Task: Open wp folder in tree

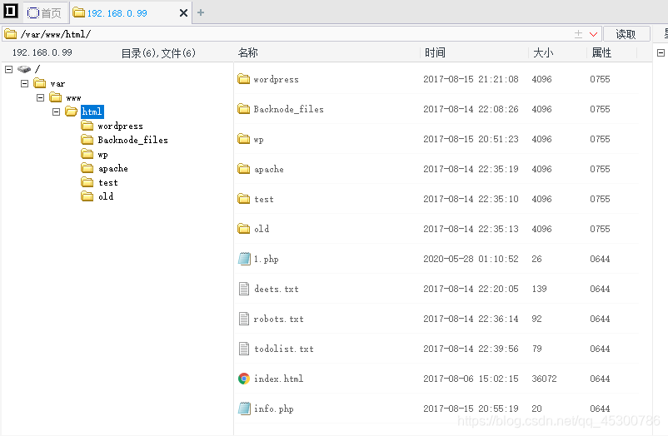Action: click(102, 155)
